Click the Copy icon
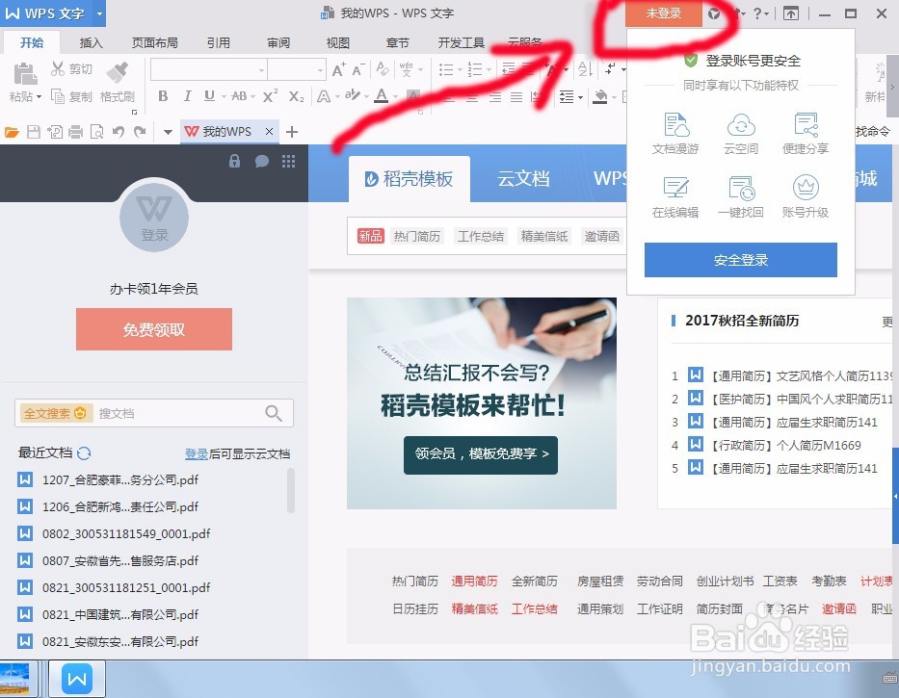The image size is (899, 698). 58,96
